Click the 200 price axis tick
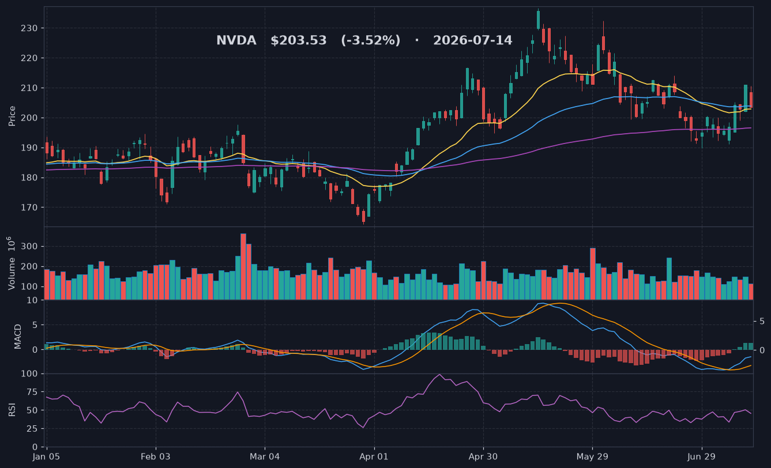 point(29,118)
